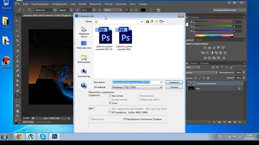Toggle the 'Альфа-каналы' checkbox
Screen dimensions: 259x145
[x=110, y=99]
